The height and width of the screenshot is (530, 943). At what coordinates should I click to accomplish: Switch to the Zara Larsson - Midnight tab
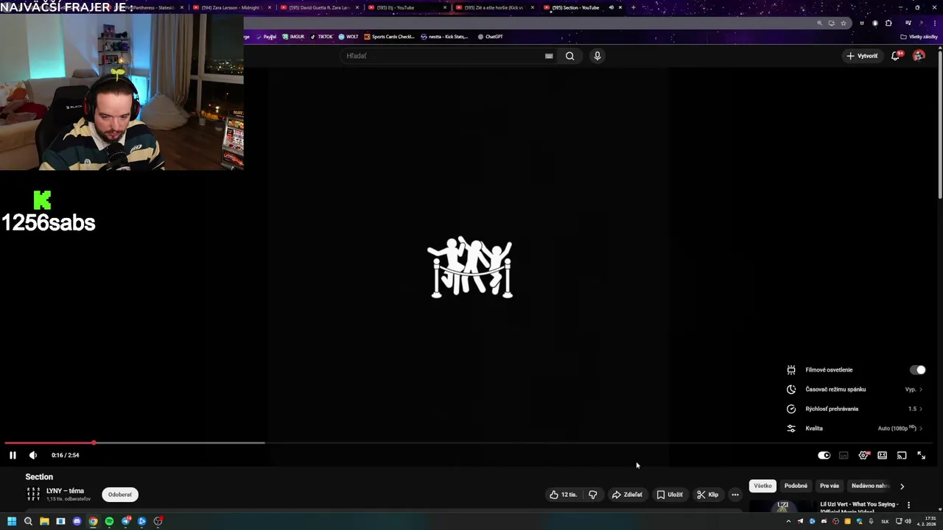point(231,7)
